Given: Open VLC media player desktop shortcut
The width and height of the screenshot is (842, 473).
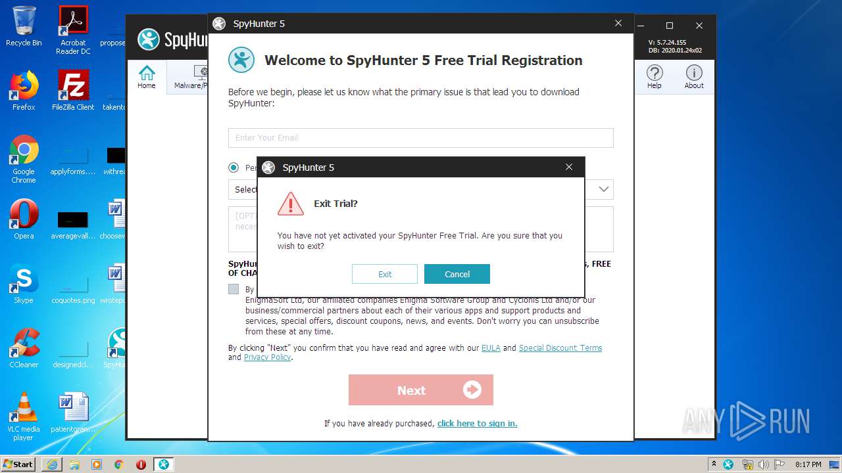Looking at the screenshot, I should (x=24, y=417).
